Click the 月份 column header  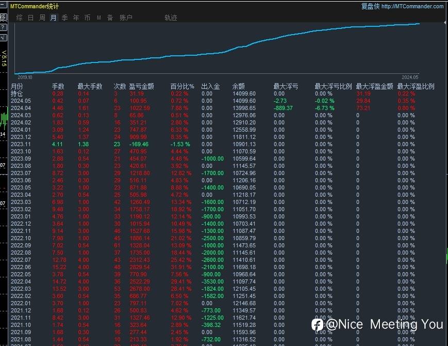pos(17,86)
